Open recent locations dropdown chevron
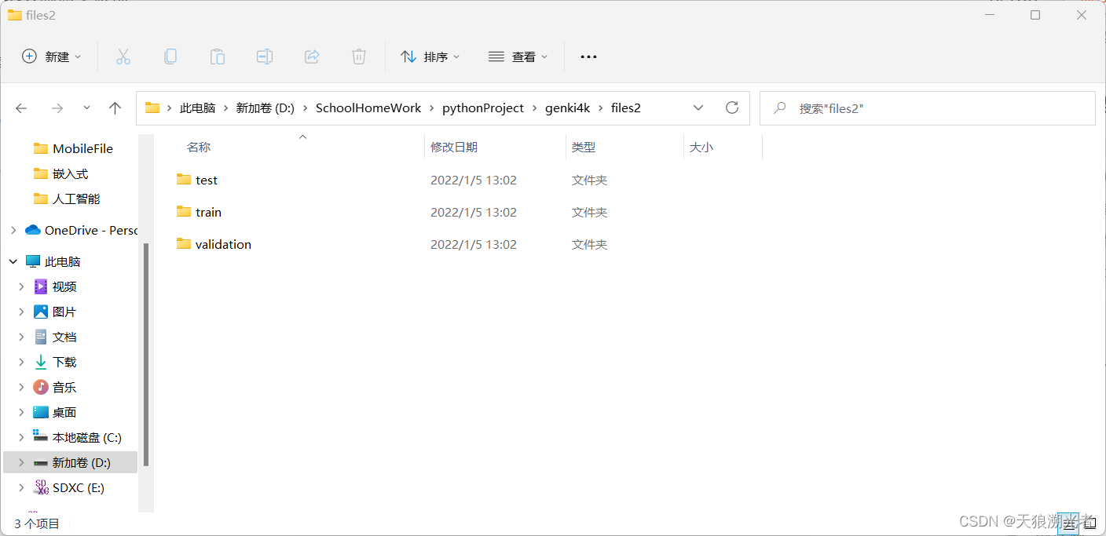1106x536 pixels. pyautogui.click(x=86, y=108)
